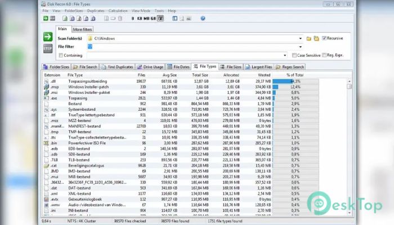Select the TrueType-lettertypebestand .ttf row
394x225 pixels.
tap(181, 115)
